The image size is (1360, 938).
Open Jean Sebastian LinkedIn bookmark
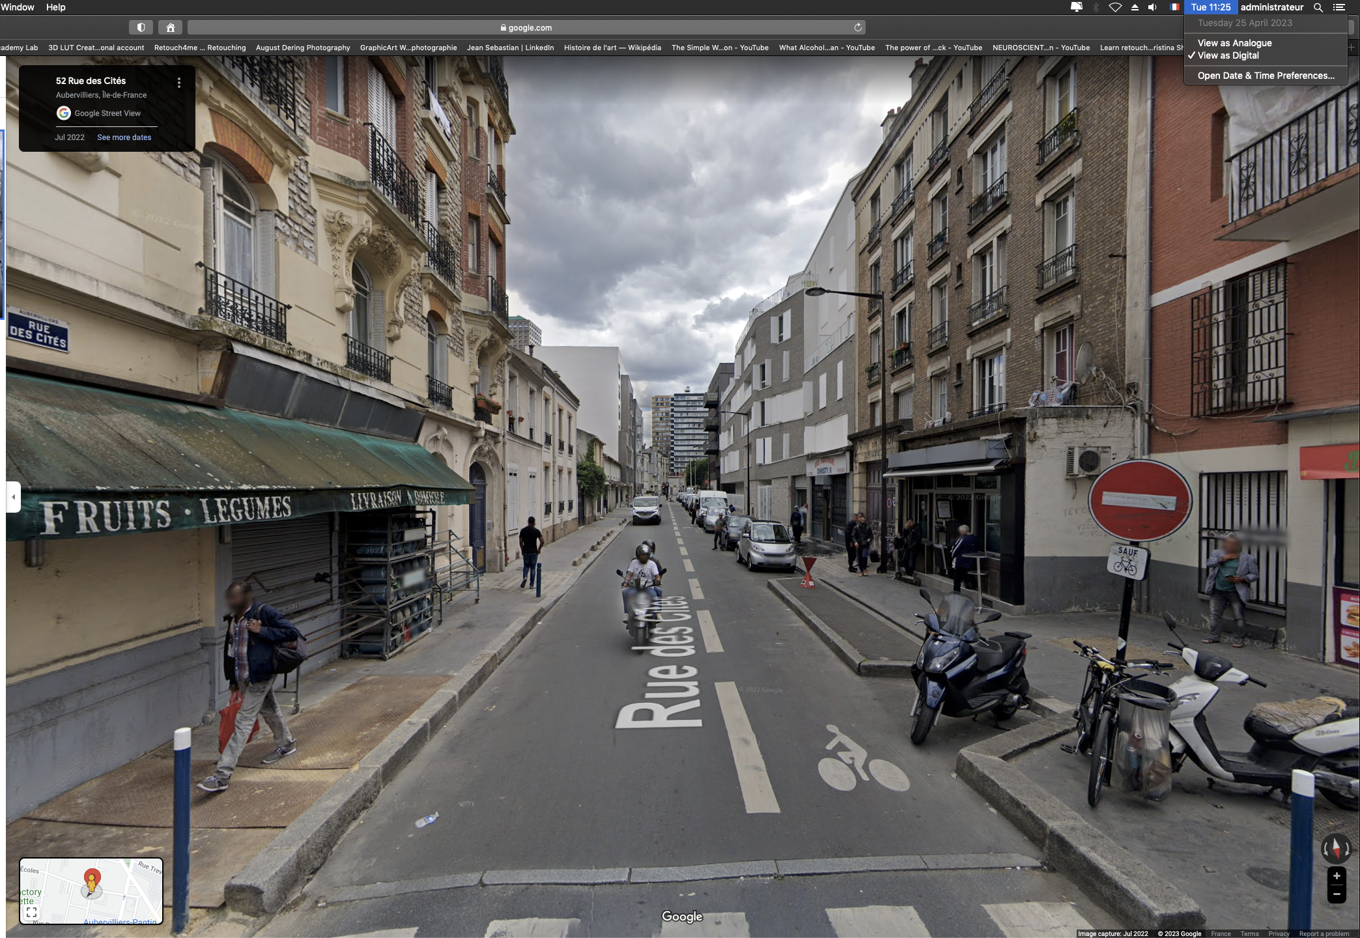click(510, 48)
